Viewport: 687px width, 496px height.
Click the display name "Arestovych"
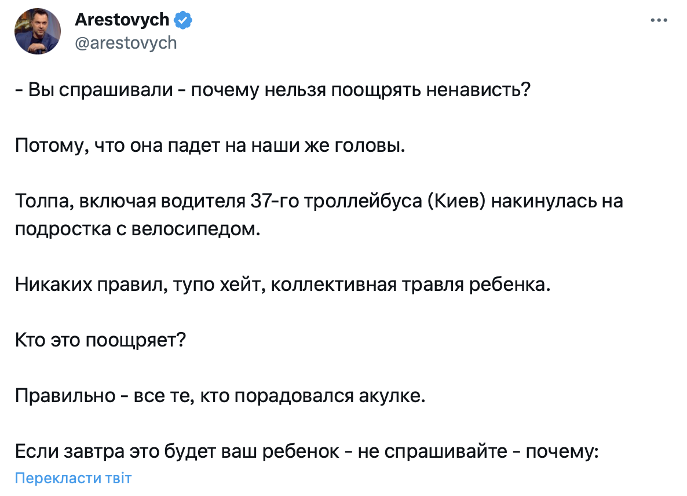coord(122,20)
